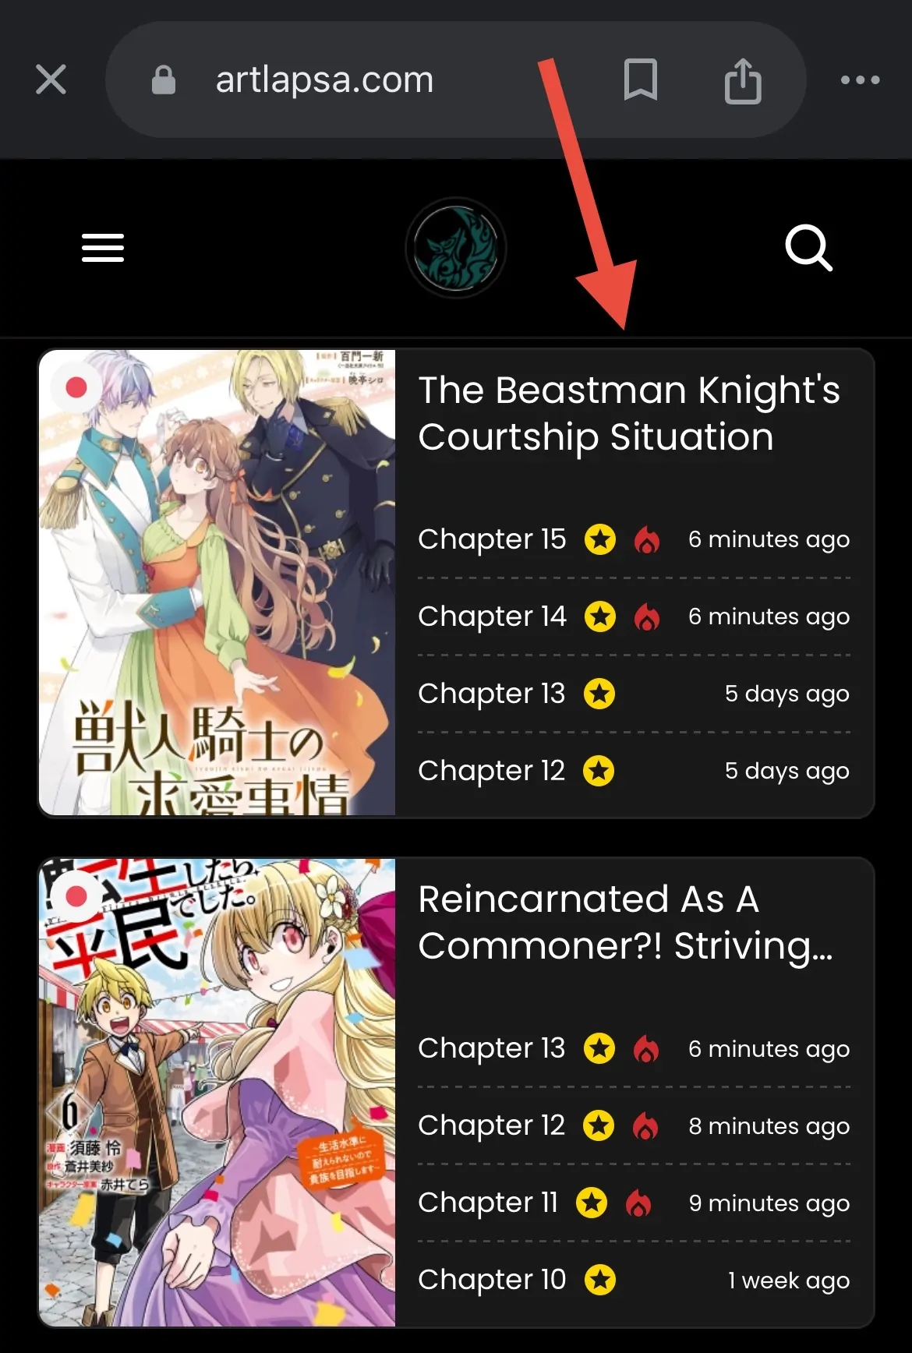Open Beastman Knight Chapter 12
The width and height of the screenshot is (912, 1353).
pos(492,771)
